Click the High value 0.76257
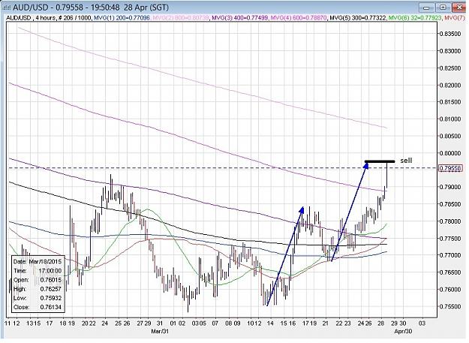This screenshot has width=469, height=343. coord(51,289)
